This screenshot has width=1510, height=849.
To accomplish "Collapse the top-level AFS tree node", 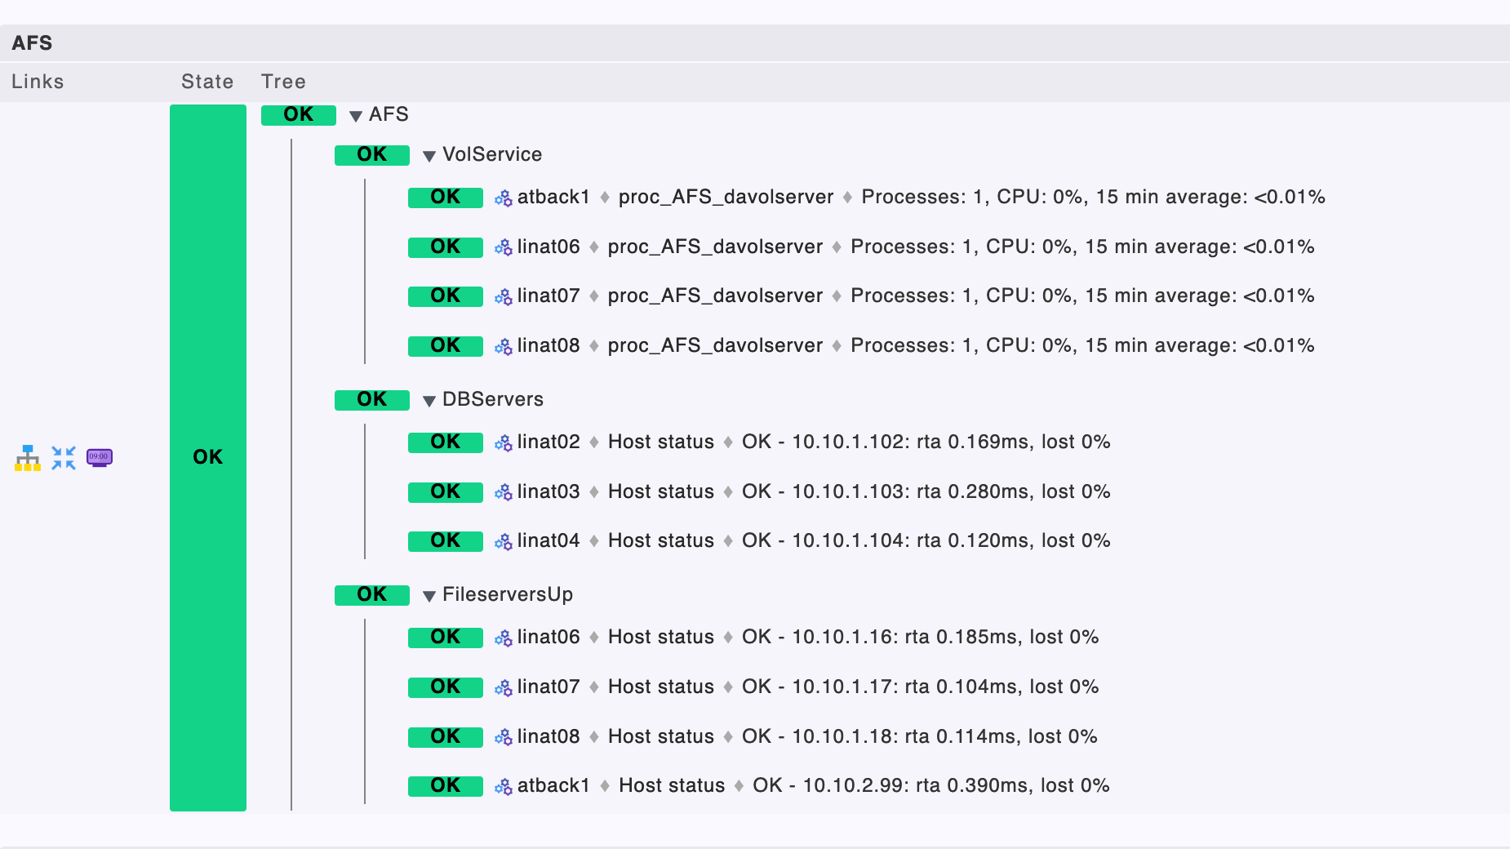I will tap(356, 116).
